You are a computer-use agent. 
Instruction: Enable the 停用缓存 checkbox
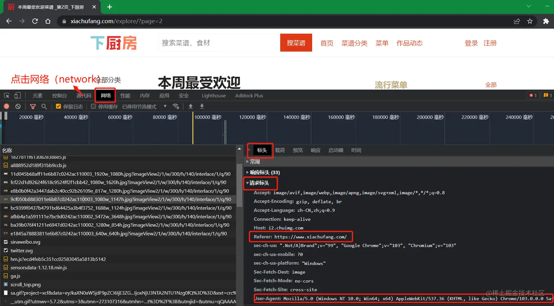[93, 106]
